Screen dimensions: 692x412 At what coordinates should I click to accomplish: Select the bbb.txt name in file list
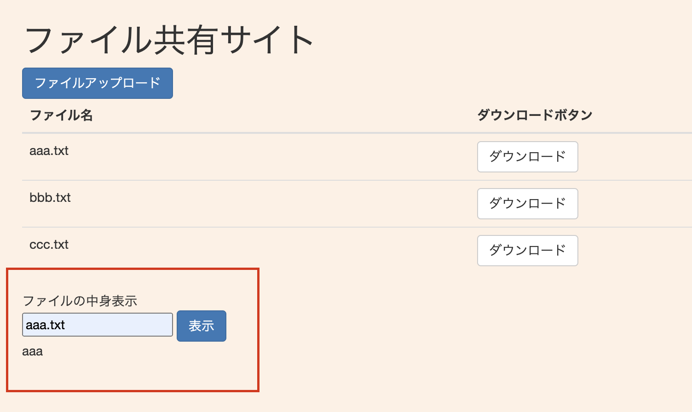[x=50, y=198]
